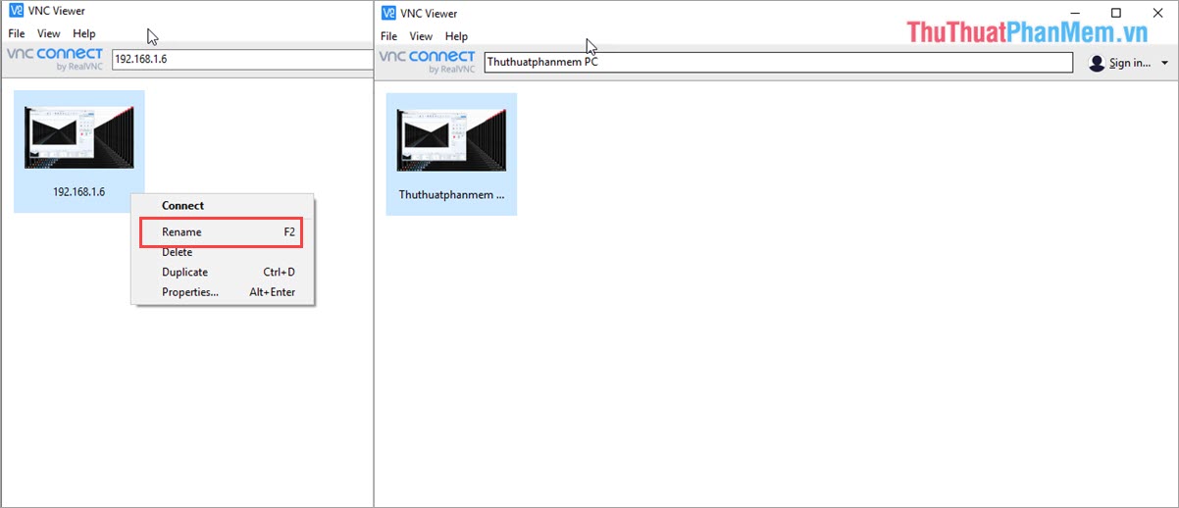Viewport: 1179px width, 508px height.
Task: Open File menu in left VNC Viewer window
Action: pyautogui.click(x=17, y=33)
